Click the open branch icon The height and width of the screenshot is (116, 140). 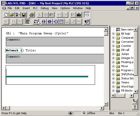(x=67, y=22)
